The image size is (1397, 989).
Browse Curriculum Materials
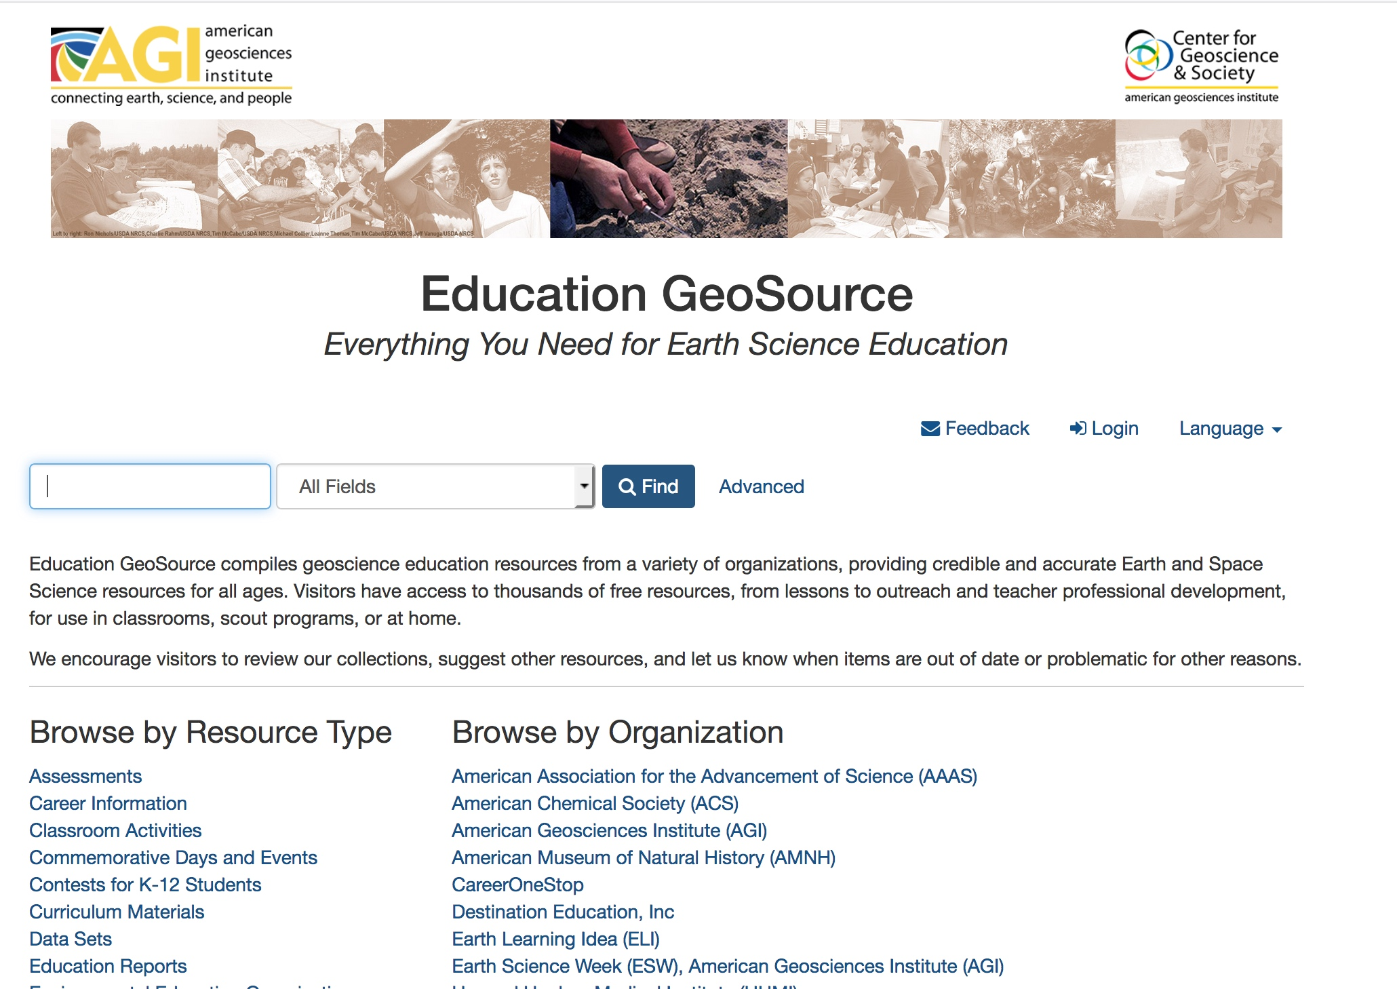click(117, 912)
